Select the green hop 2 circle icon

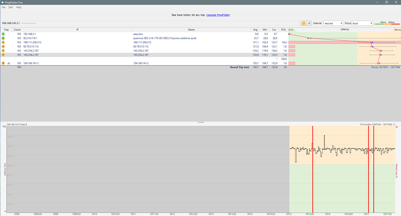tap(3, 38)
